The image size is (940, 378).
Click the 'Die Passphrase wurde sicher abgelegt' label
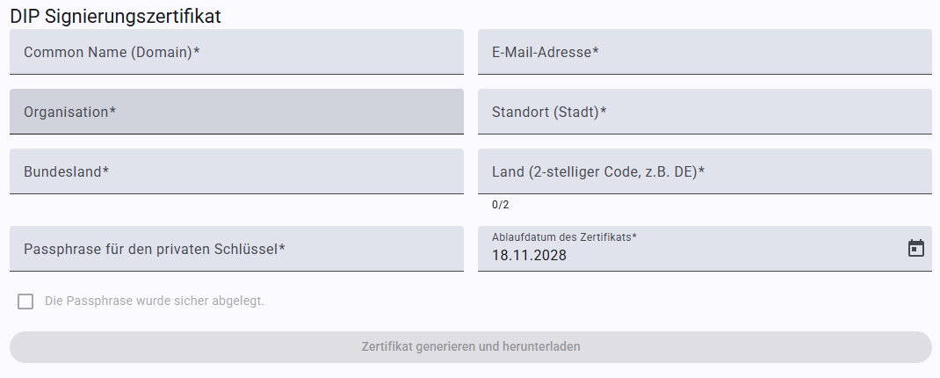tap(155, 301)
